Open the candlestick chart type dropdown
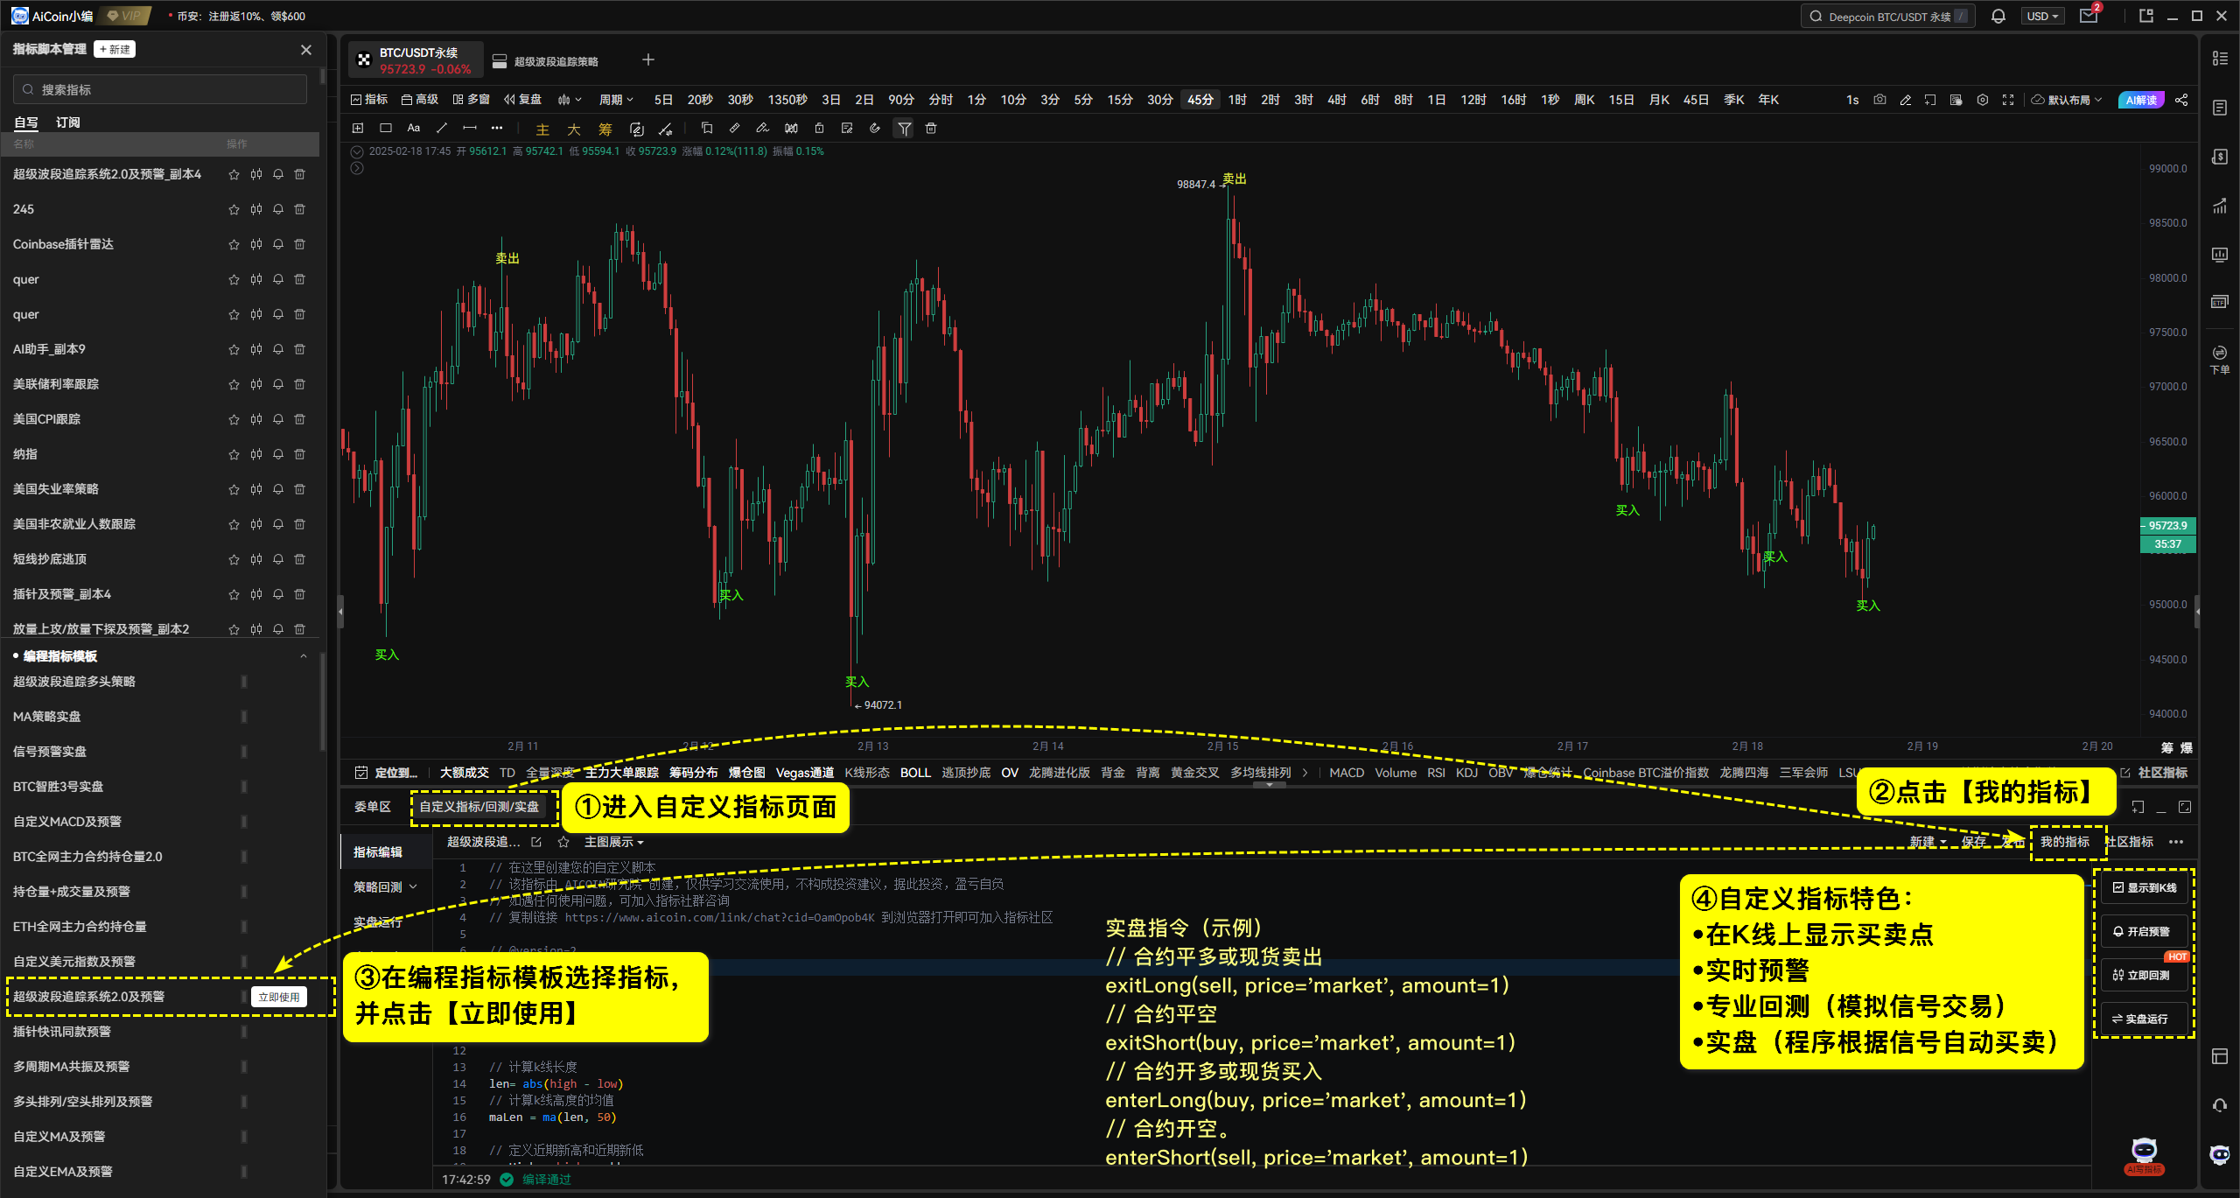2240x1198 pixels. [570, 100]
